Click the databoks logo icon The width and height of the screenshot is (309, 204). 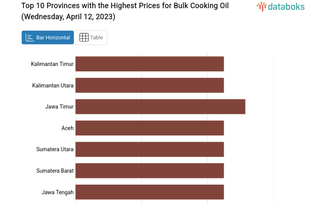tap(261, 6)
